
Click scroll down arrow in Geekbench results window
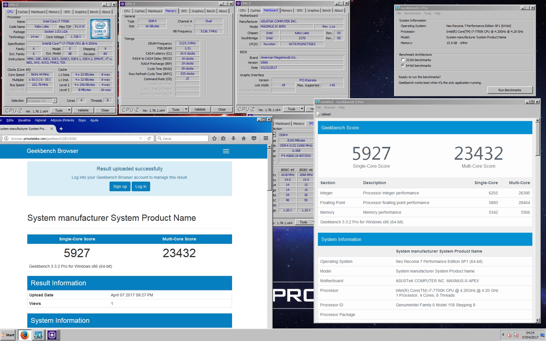537,320
